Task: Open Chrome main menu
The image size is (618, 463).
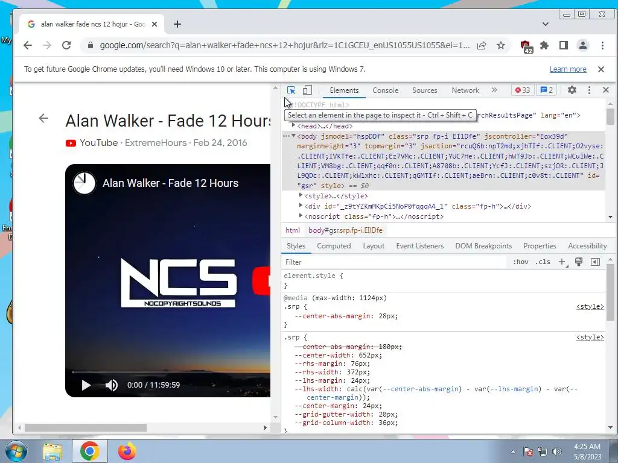Action: (x=602, y=45)
